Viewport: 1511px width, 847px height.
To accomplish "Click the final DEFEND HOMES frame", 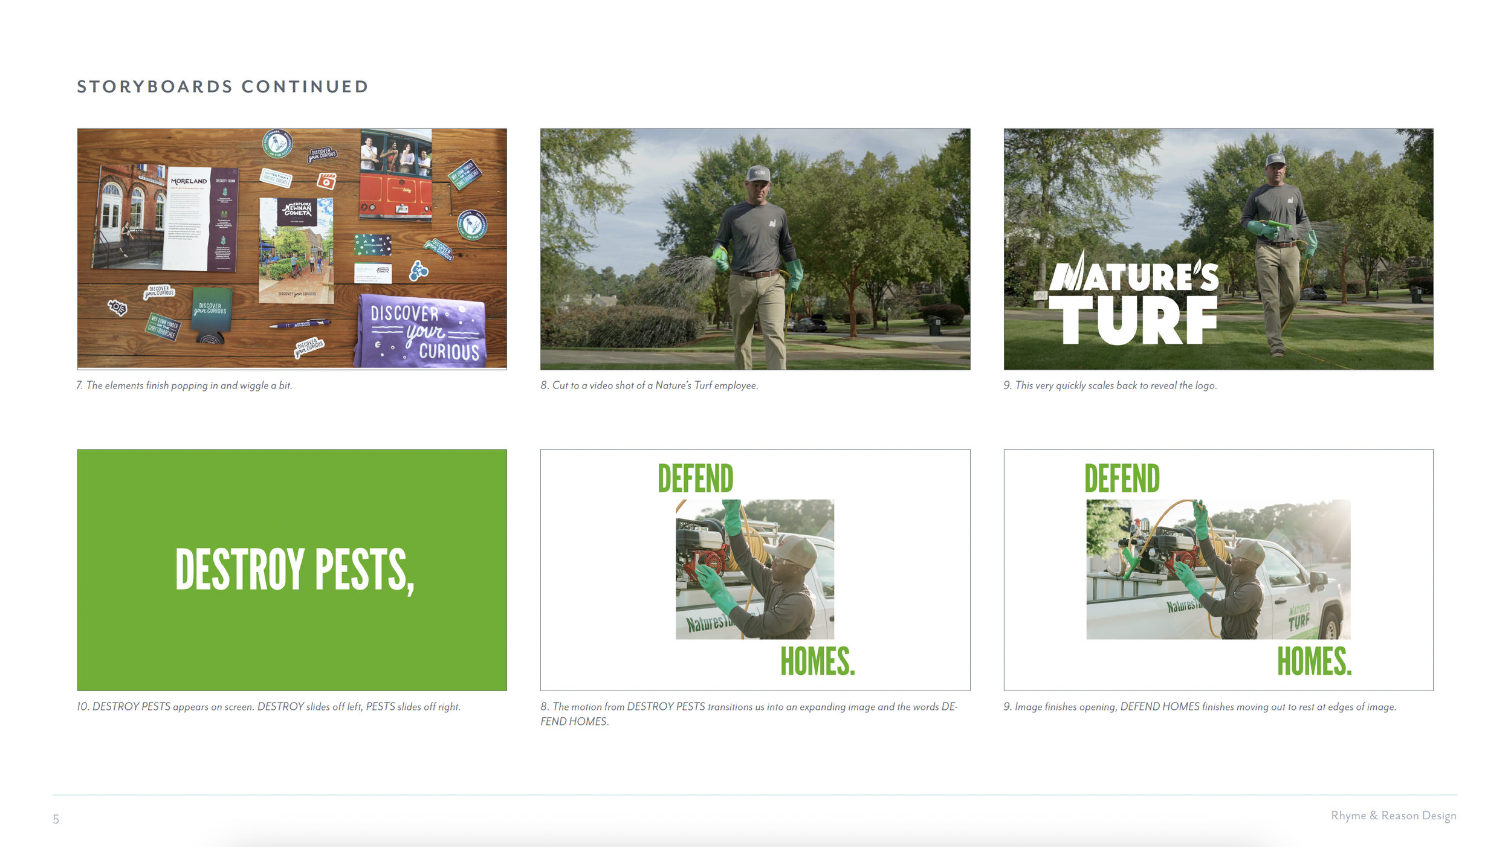I will (1218, 569).
